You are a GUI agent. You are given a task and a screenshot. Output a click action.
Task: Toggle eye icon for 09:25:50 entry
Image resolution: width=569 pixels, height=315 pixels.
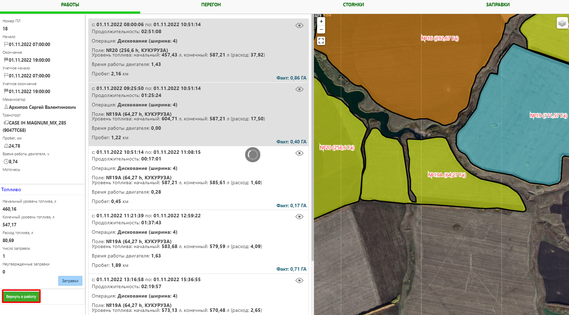299,89
